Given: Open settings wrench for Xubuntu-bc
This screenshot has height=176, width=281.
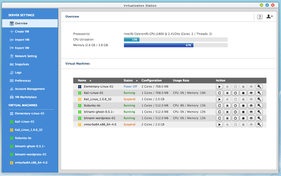Looking at the screenshot, I should click(259, 106).
